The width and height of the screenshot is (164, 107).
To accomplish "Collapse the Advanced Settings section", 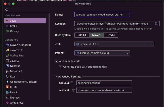I will pos(56,77).
